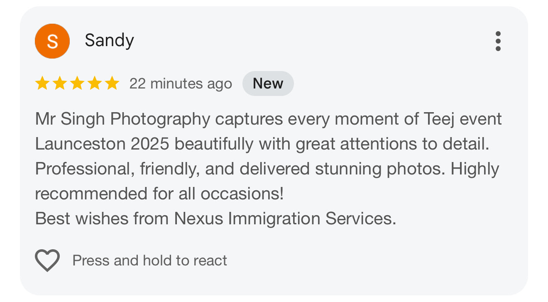
Task: Click the fifth rating star
Action: [x=112, y=83]
